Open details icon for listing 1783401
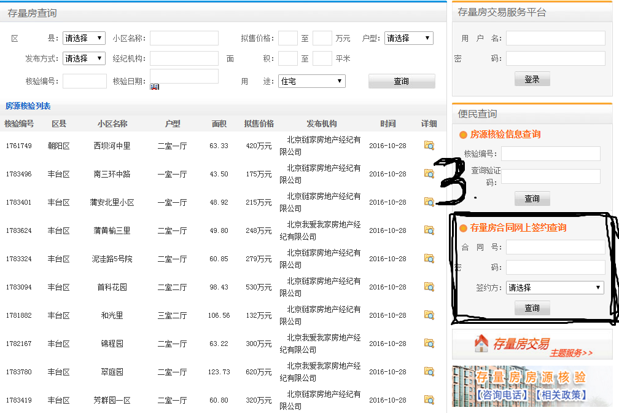This screenshot has width=619, height=413. coord(429,202)
